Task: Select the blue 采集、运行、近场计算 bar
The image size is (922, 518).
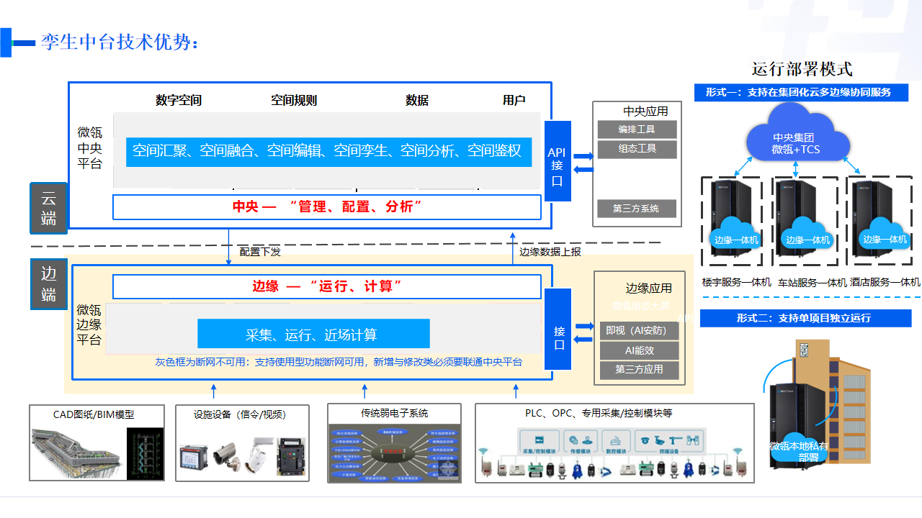Action: click(313, 334)
